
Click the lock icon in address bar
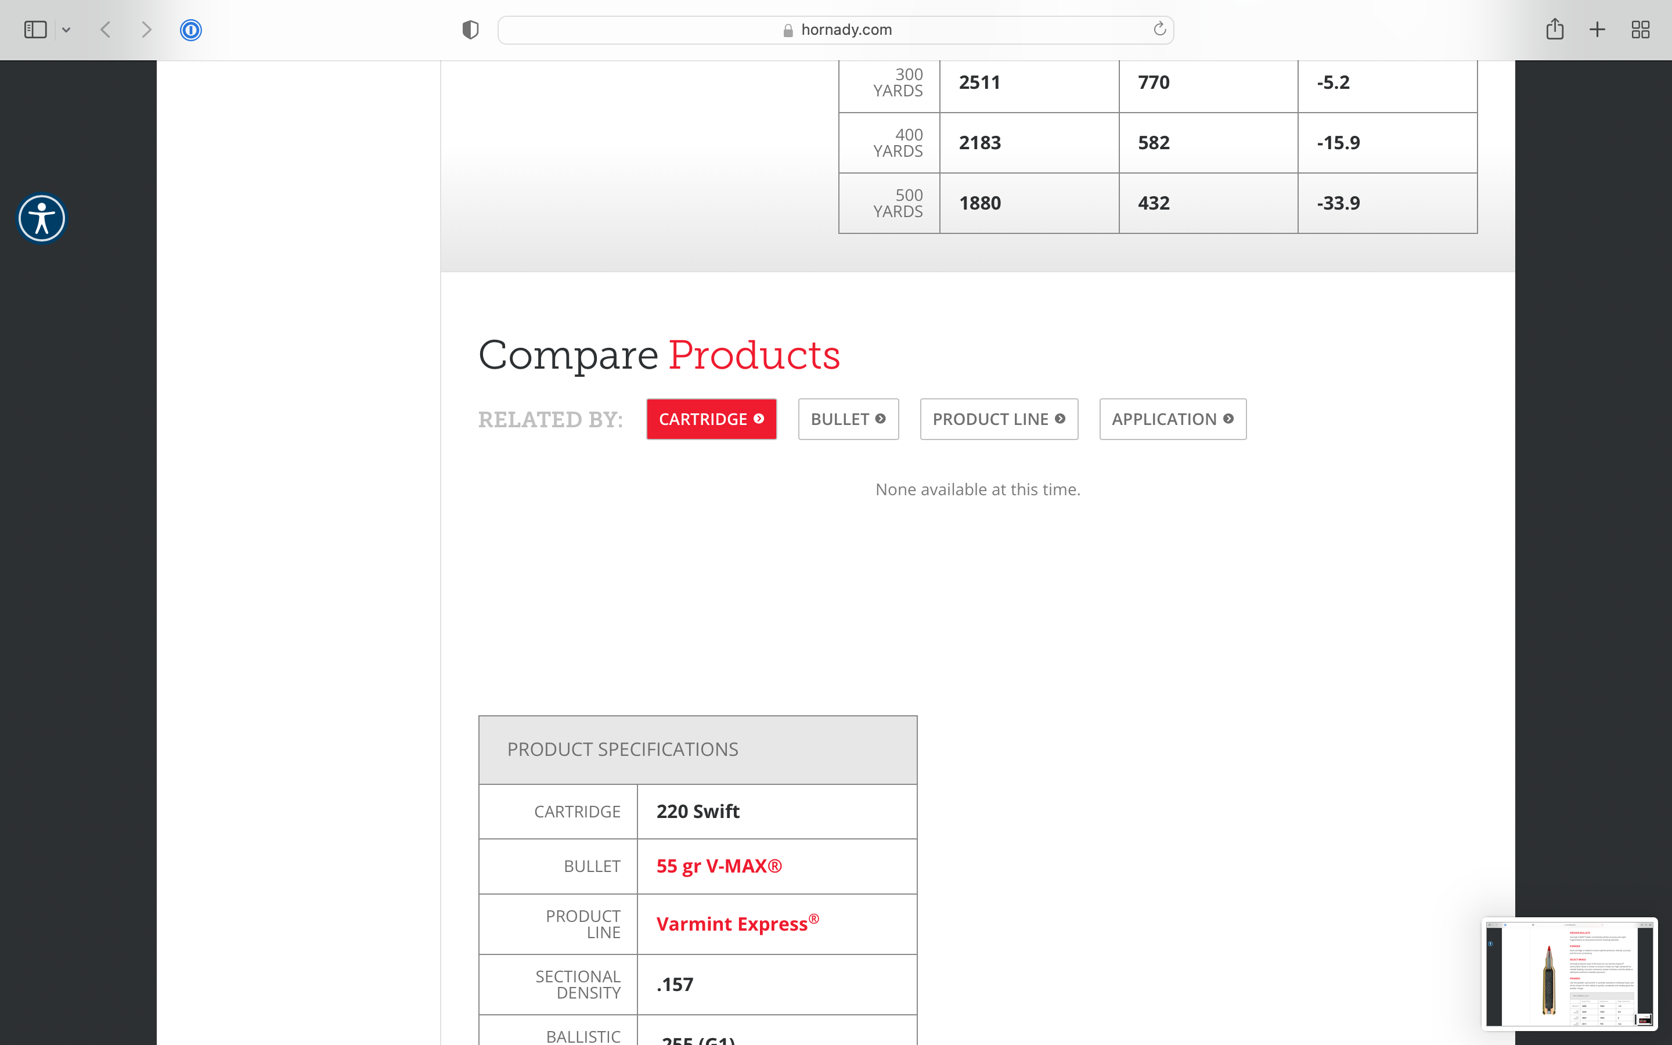tap(788, 30)
